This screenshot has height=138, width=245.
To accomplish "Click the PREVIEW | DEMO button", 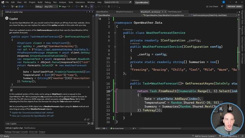I will pyautogui.click(x=235, y=7).
